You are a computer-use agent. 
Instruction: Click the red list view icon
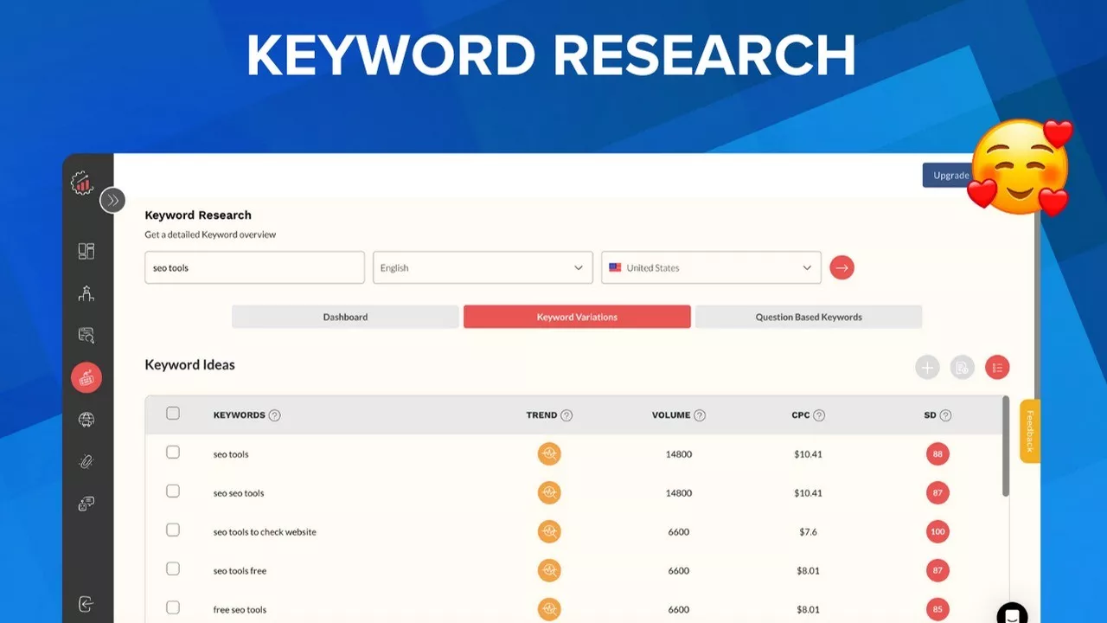(997, 368)
